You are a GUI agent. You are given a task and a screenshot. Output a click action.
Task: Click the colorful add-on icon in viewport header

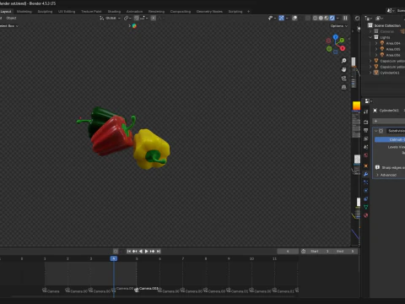(x=134, y=26)
